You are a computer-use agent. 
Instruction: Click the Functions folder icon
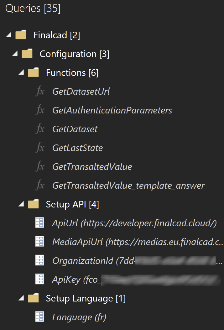(x=33, y=73)
